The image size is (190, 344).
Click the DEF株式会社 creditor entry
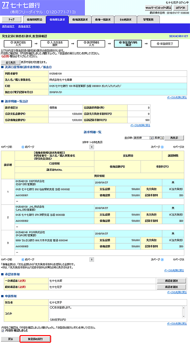click(x=30, y=183)
